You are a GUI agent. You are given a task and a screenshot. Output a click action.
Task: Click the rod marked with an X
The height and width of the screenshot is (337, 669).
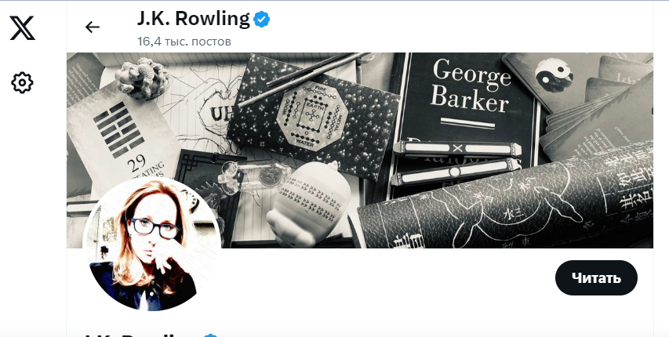pos(457,149)
